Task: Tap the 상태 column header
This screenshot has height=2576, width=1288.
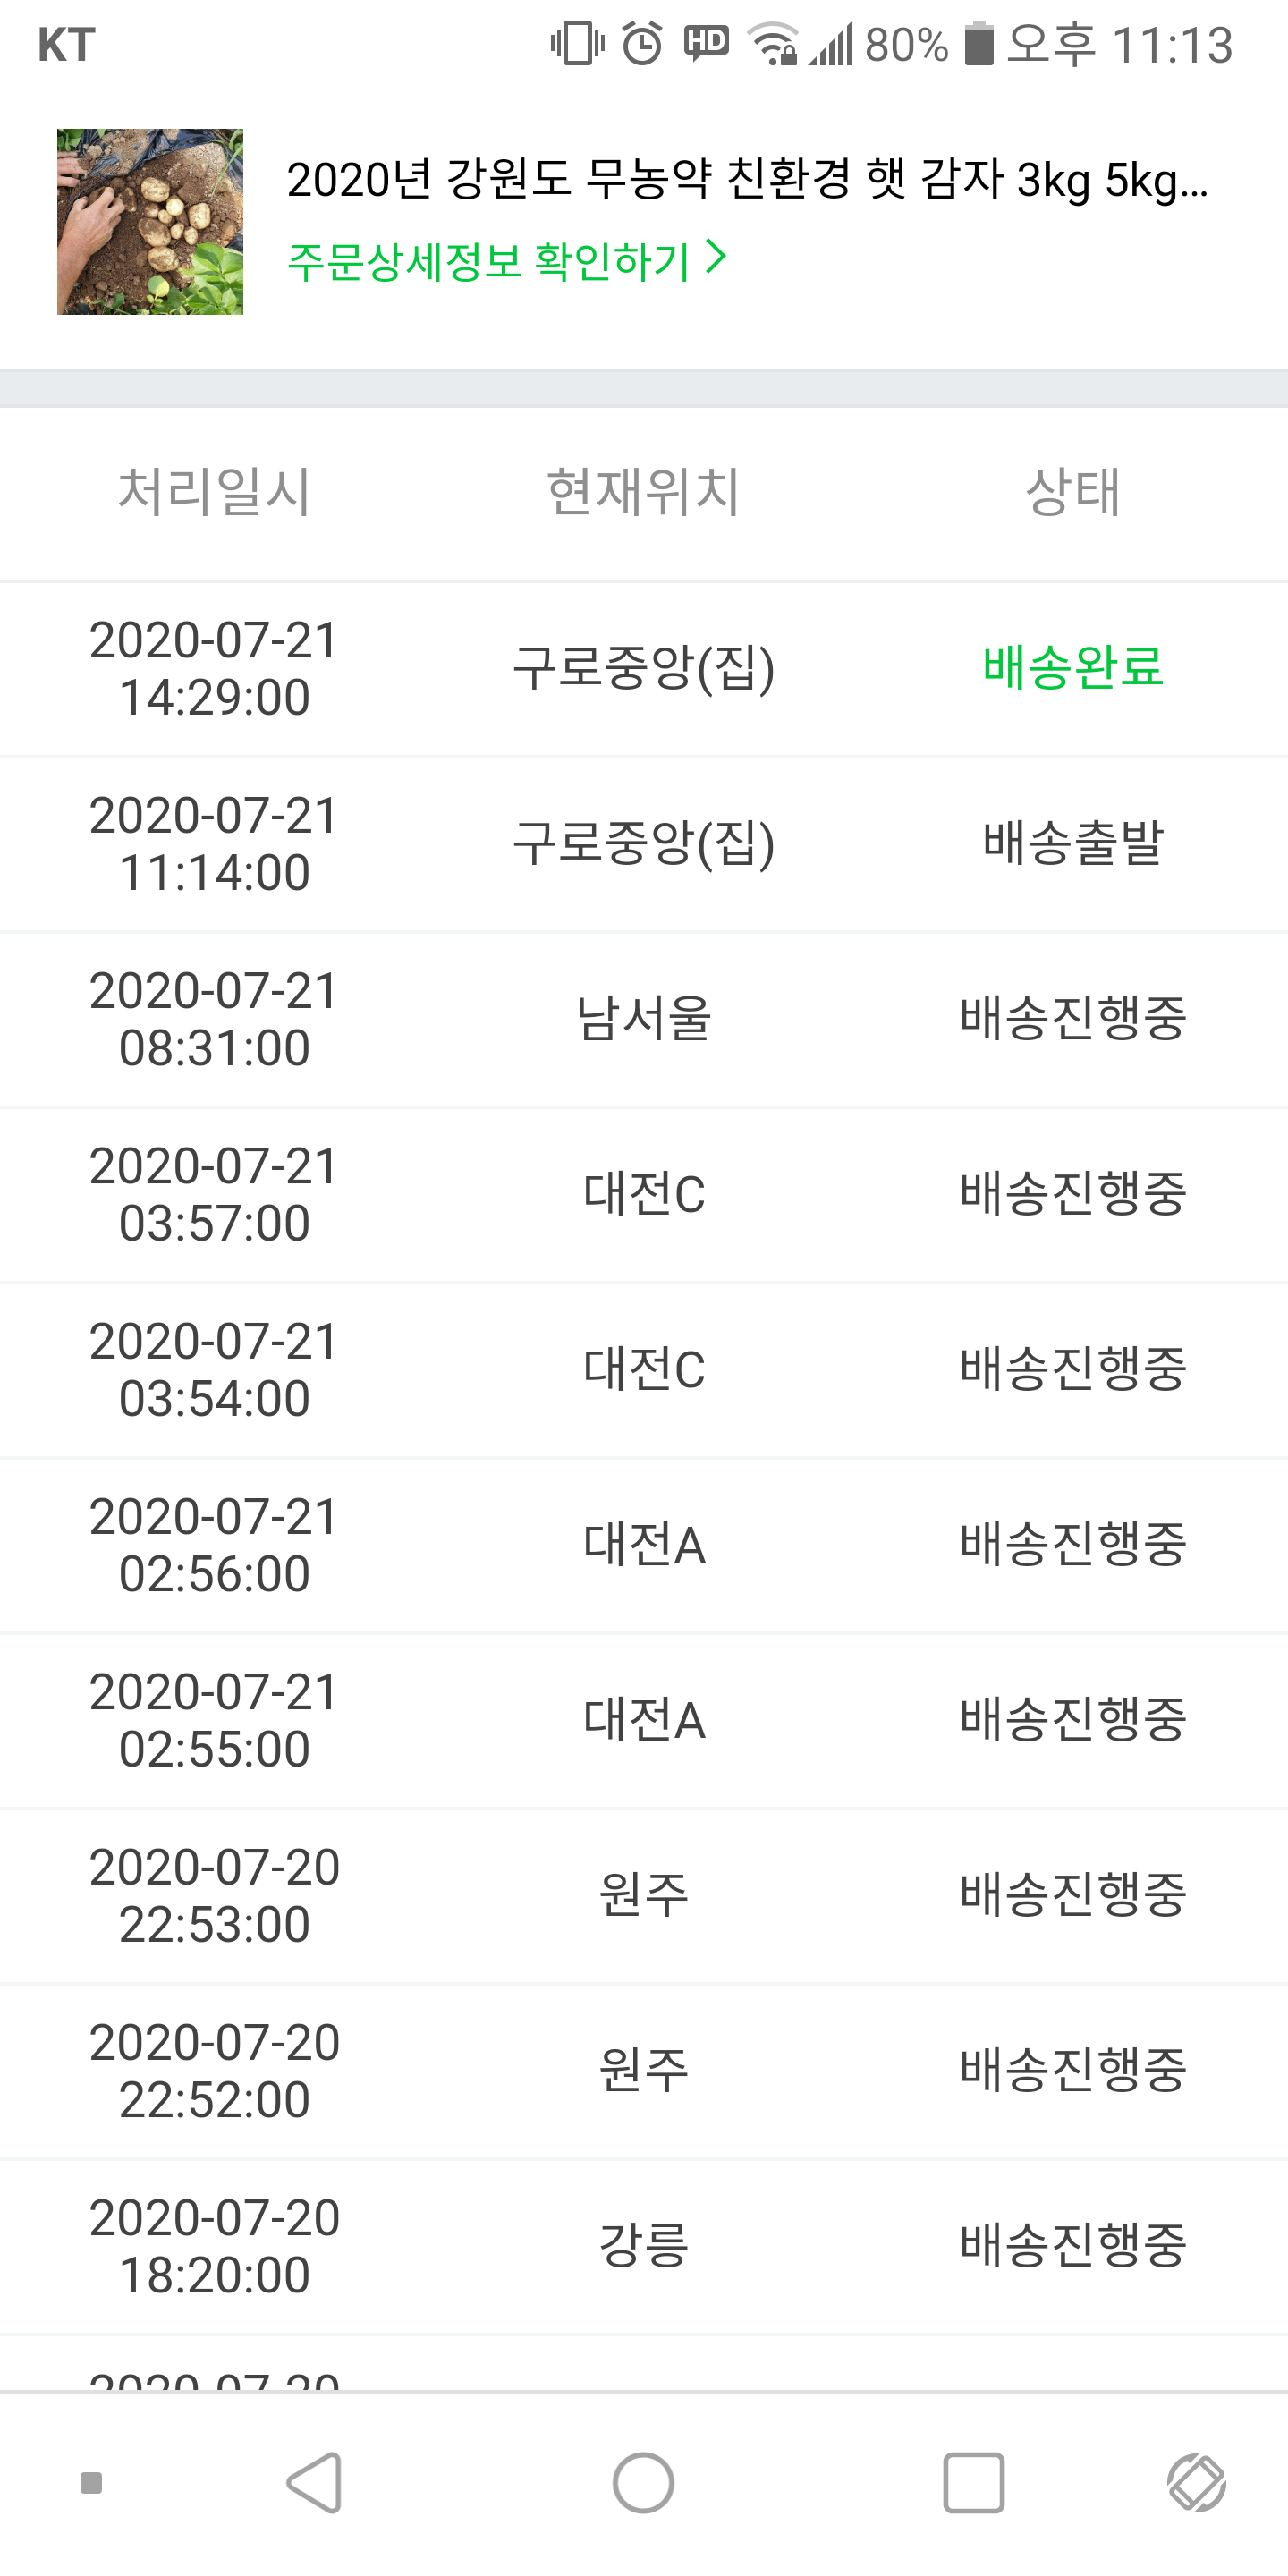Action: [x=1072, y=492]
